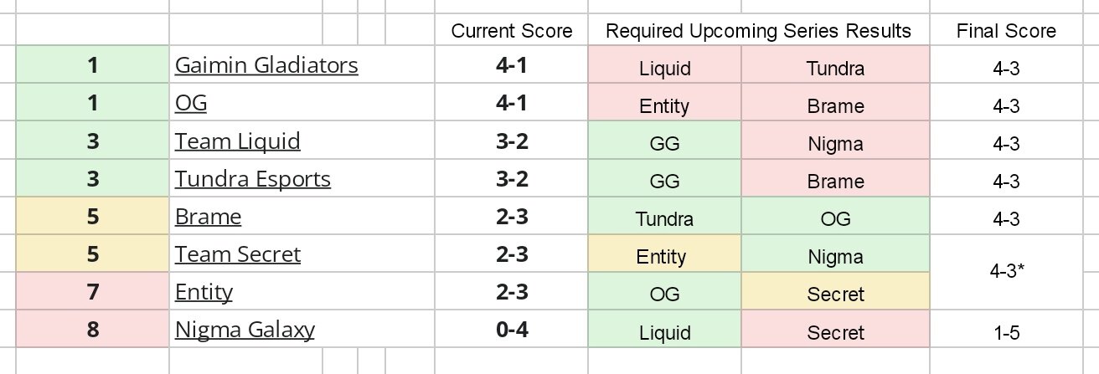The height and width of the screenshot is (374, 1099).
Task: Select the rank 8 cell beside Nigma Galaxy
Action: coord(92,330)
